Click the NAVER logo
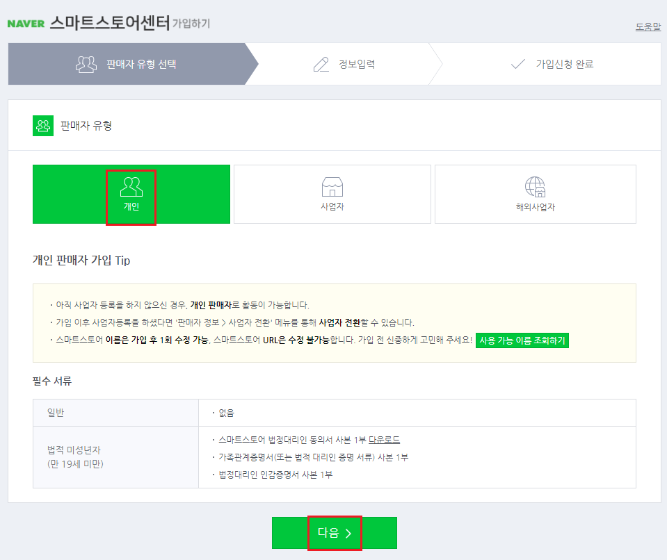This screenshot has width=667, height=560. point(26,24)
